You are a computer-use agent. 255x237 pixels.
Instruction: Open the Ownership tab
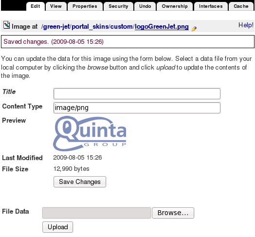[x=175, y=6]
